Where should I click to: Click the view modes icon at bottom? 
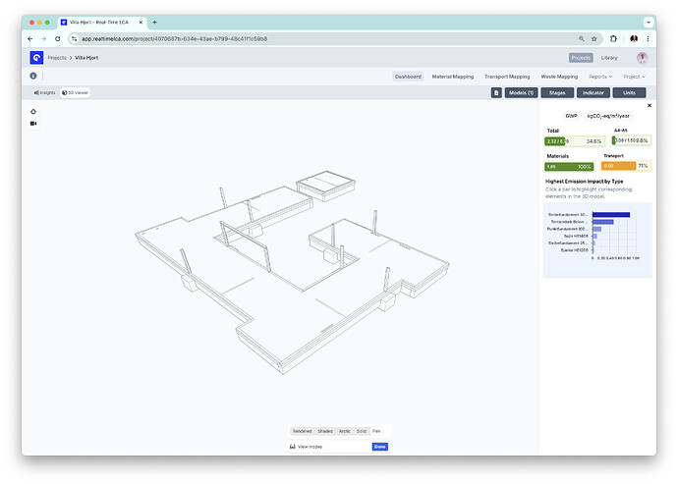(x=293, y=447)
